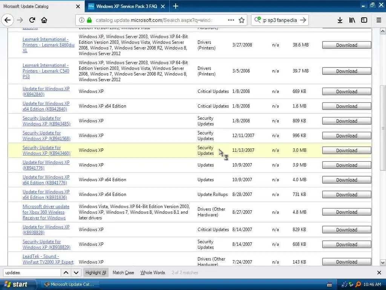Click the vertical scrollbar thumb
This screenshot has height=290, width=386.
383,128
